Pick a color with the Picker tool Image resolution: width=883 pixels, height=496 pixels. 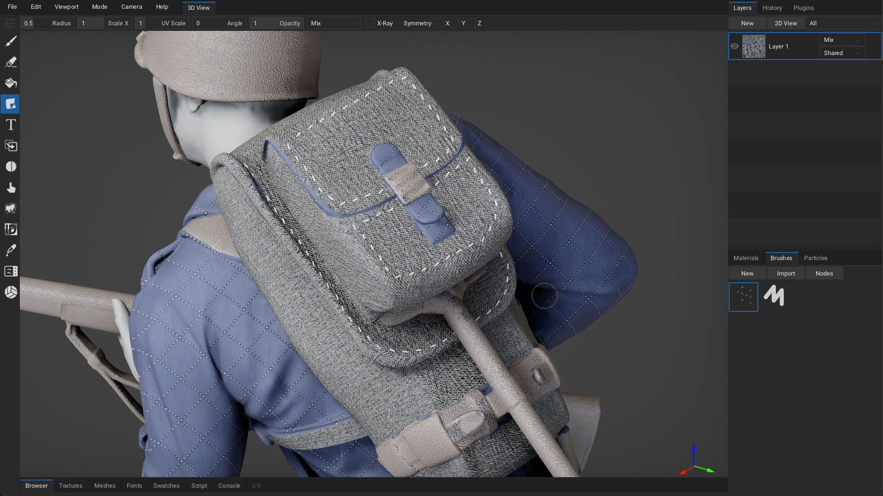[10, 250]
